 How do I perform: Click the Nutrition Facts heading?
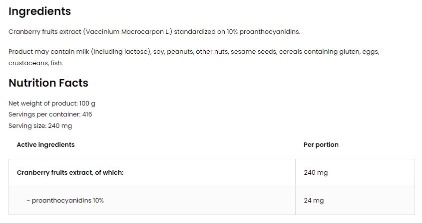pos(48,83)
